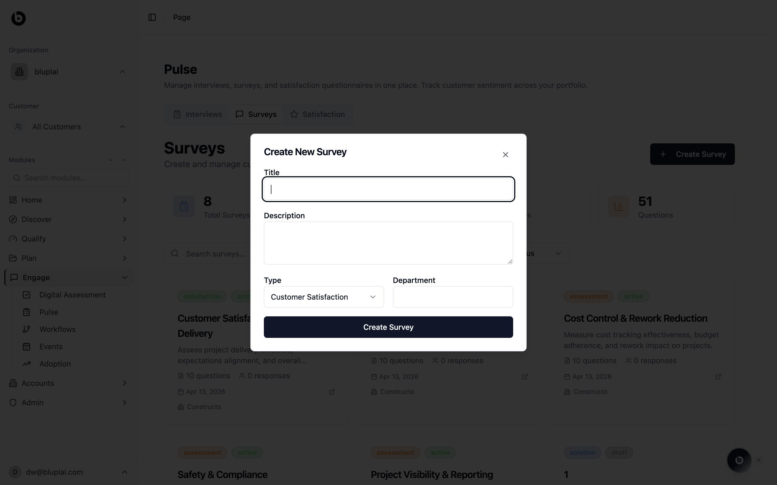Open the Workflows module
This screenshot has width=777, height=485.
(x=57, y=329)
